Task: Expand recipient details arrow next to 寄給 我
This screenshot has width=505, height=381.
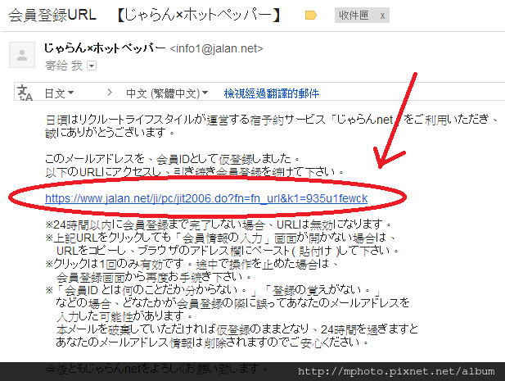Action: pyautogui.click(x=92, y=66)
